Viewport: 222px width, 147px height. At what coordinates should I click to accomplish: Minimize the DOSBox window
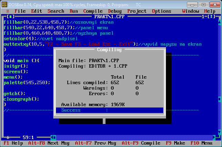click(x=192, y=5)
